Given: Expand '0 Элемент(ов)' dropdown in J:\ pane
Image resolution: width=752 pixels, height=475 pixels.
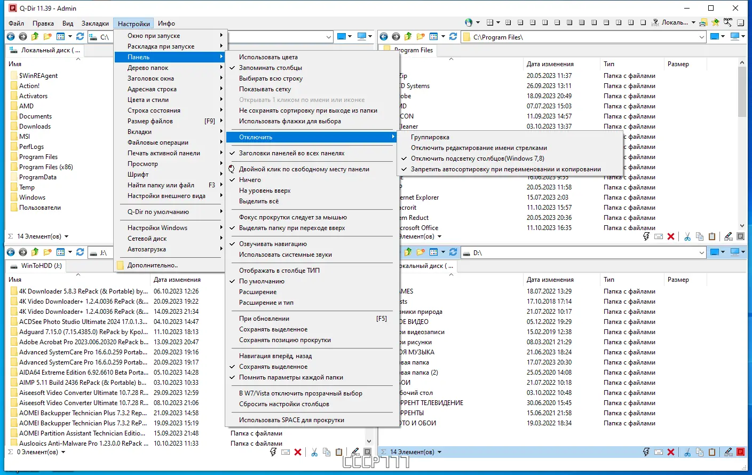Looking at the screenshot, I should tap(63, 452).
